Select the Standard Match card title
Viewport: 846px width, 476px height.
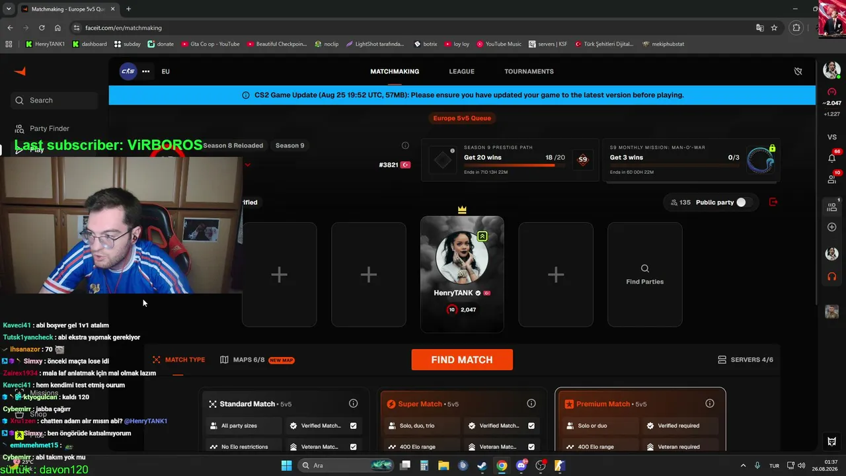click(x=247, y=404)
